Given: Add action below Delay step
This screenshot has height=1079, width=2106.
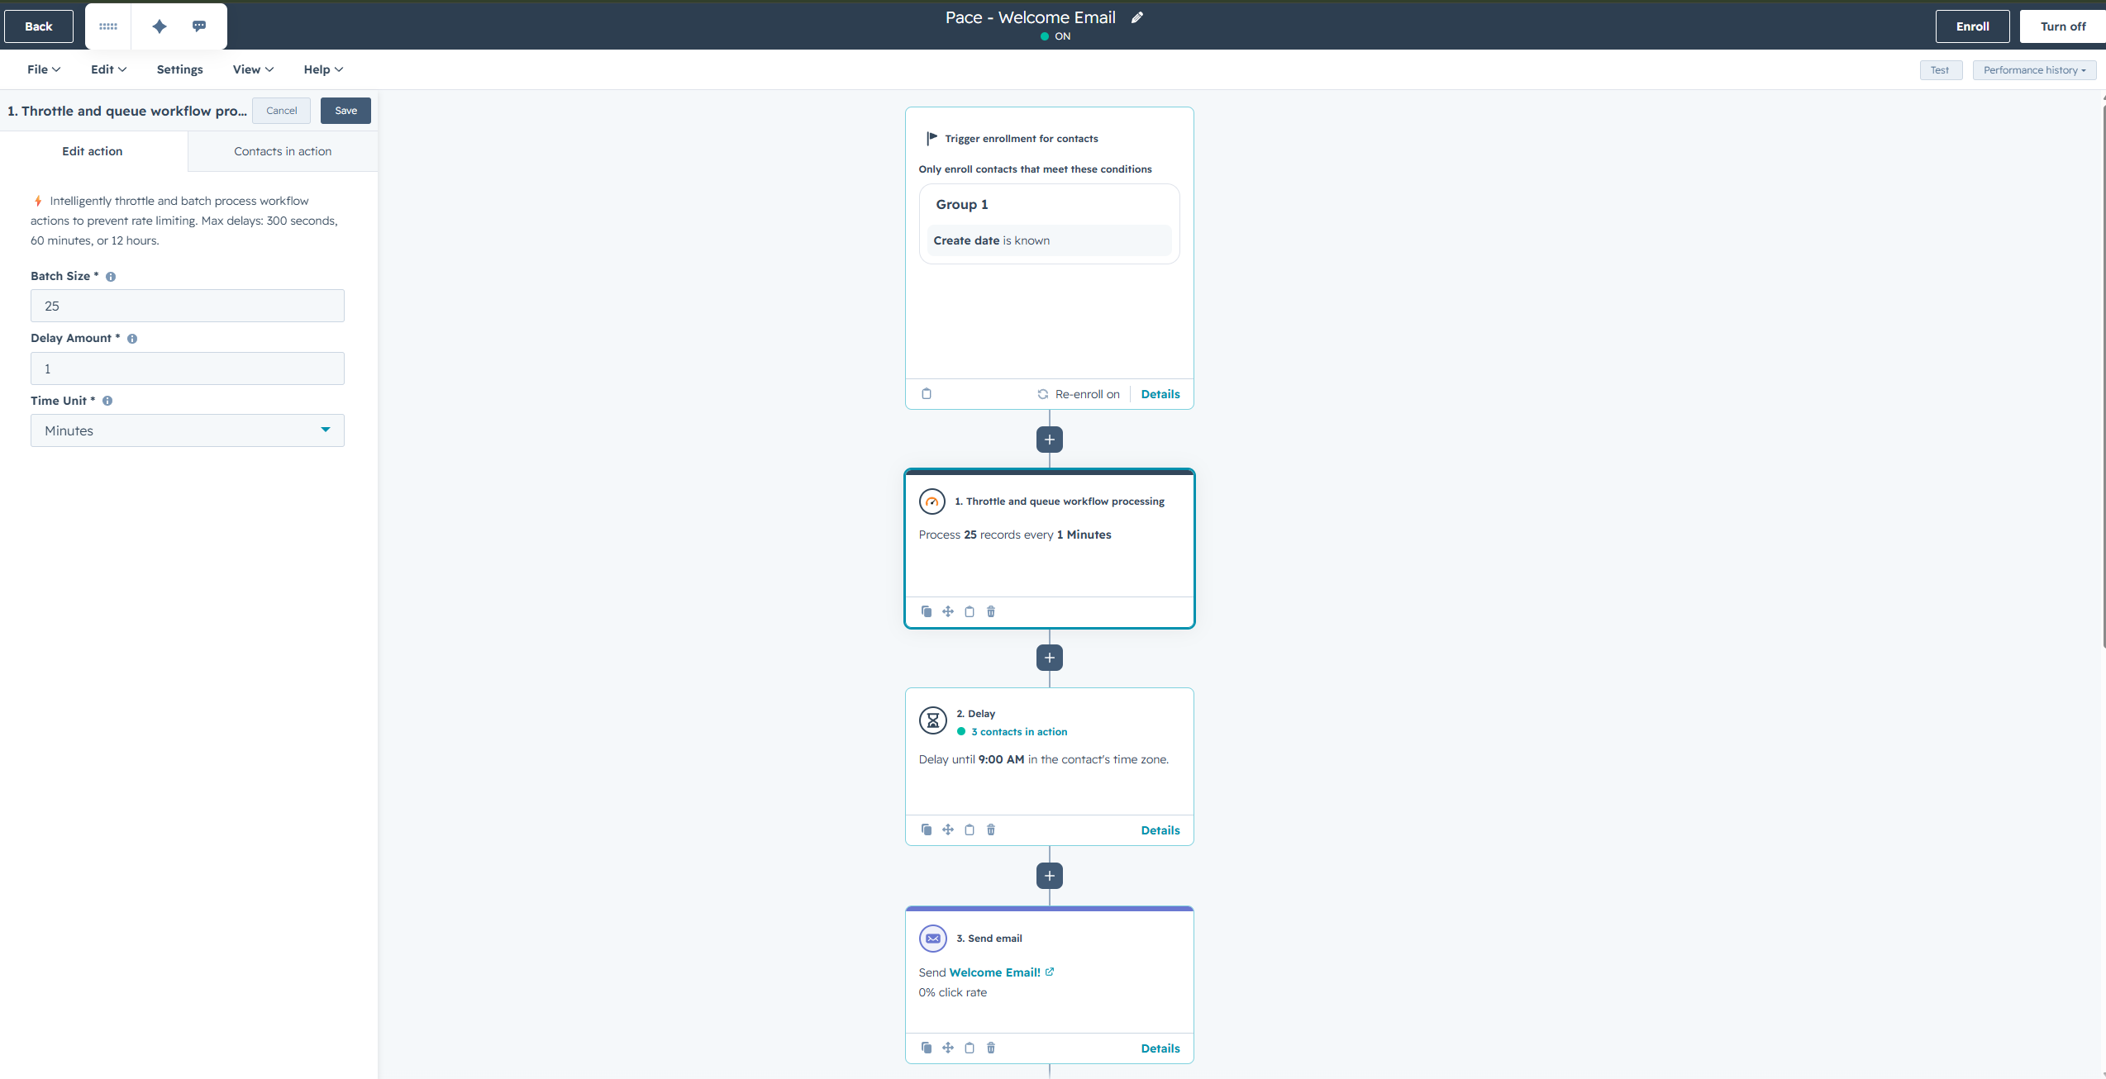Looking at the screenshot, I should point(1050,876).
